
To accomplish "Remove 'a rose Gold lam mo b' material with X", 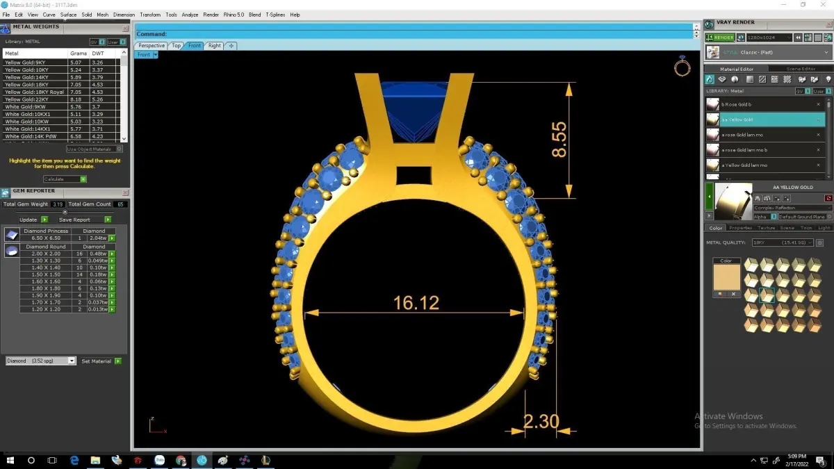I will pyautogui.click(x=818, y=150).
